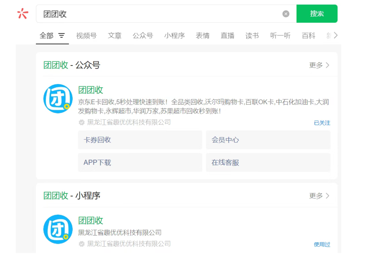Screen dimensions: 391x261
Task: Switch to the 听一听 tab
Action: [280, 36]
